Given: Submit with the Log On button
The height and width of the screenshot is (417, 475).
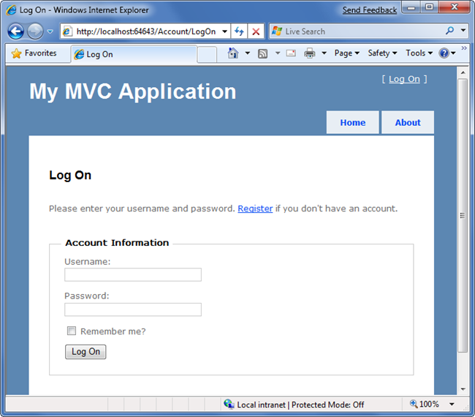Looking at the screenshot, I should coord(85,351).
